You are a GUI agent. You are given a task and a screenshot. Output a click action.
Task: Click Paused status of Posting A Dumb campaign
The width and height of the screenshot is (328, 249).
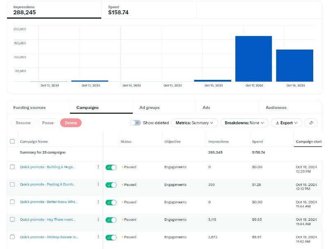point(130,184)
